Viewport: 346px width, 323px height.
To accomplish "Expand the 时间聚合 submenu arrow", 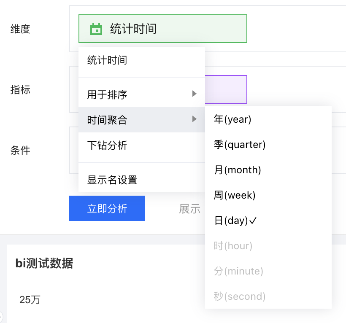I will [x=194, y=119].
